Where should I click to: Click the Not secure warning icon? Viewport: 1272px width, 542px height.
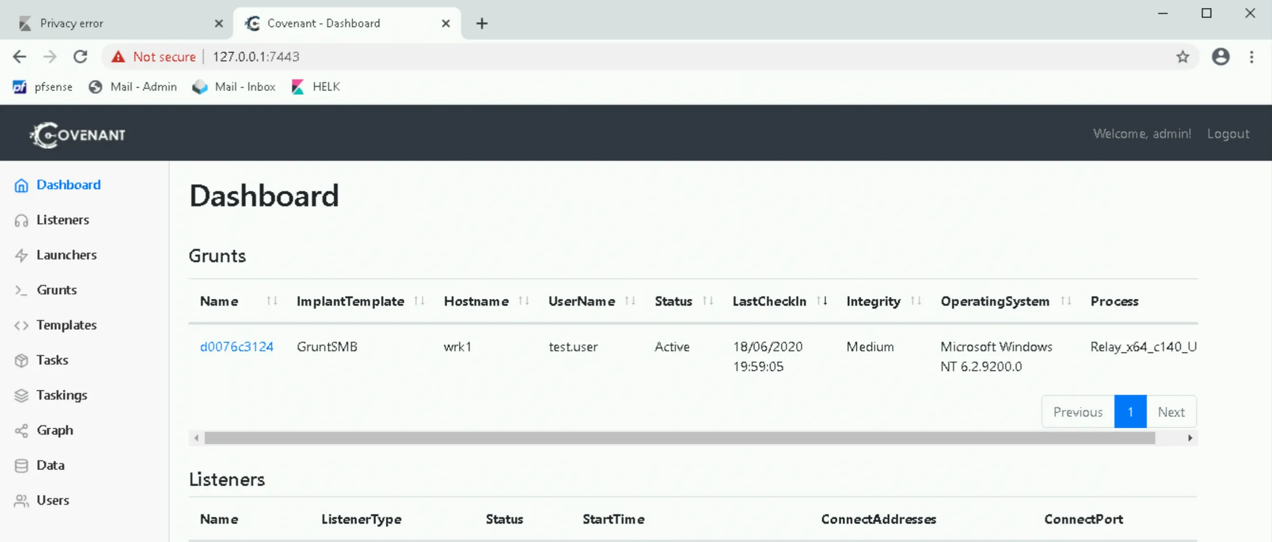click(x=118, y=56)
